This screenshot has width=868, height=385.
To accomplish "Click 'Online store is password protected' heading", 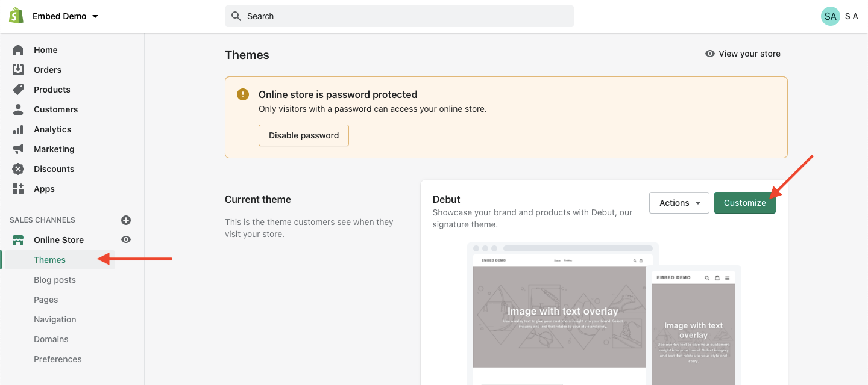I will pos(338,94).
